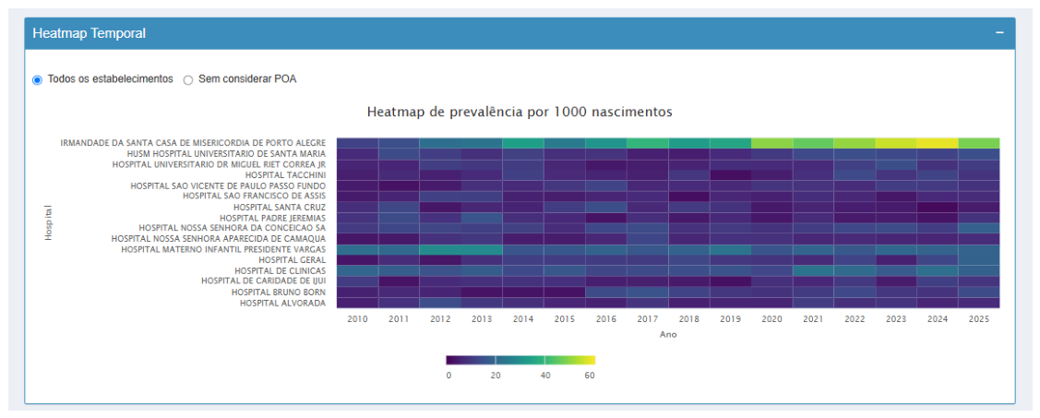The width and height of the screenshot is (1040, 418).
Task: Click HOSPITAL SAO VICENTE DE PAULO label
Action: 228,185
